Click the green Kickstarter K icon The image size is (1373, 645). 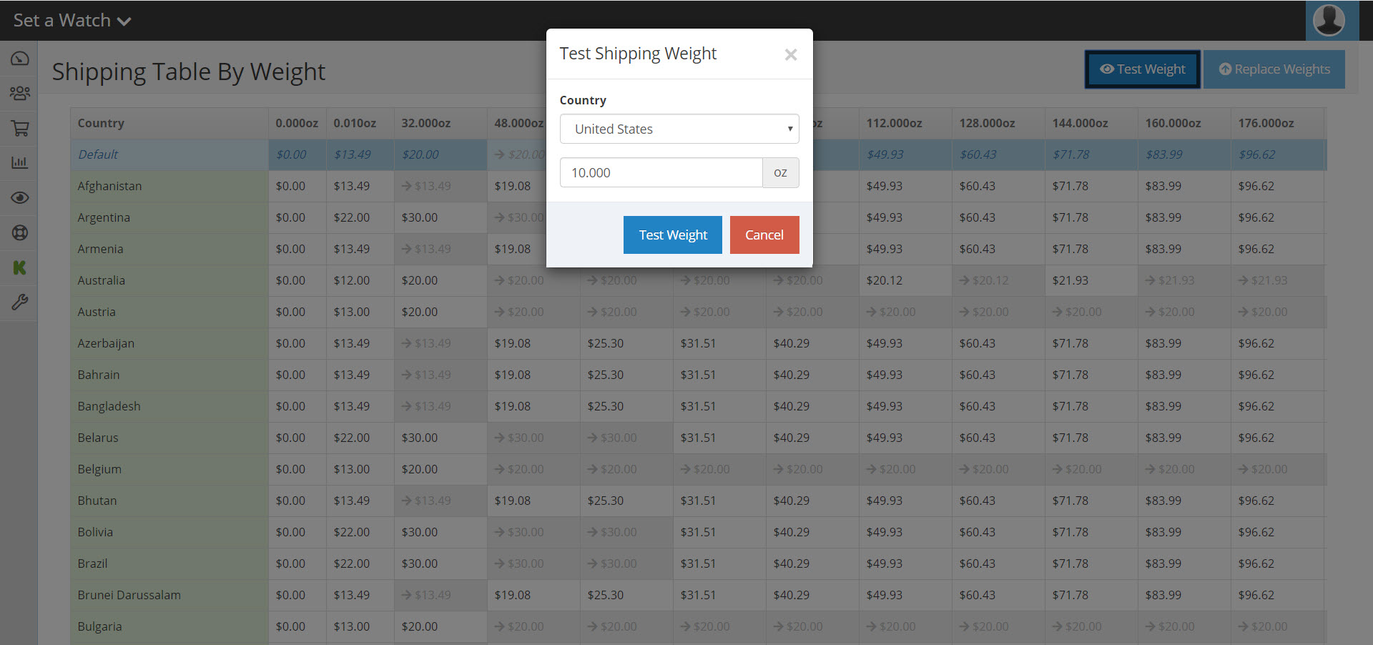[19, 267]
